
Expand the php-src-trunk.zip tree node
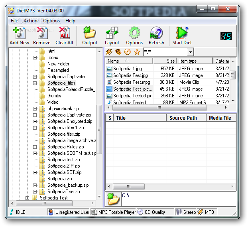coord(35,109)
